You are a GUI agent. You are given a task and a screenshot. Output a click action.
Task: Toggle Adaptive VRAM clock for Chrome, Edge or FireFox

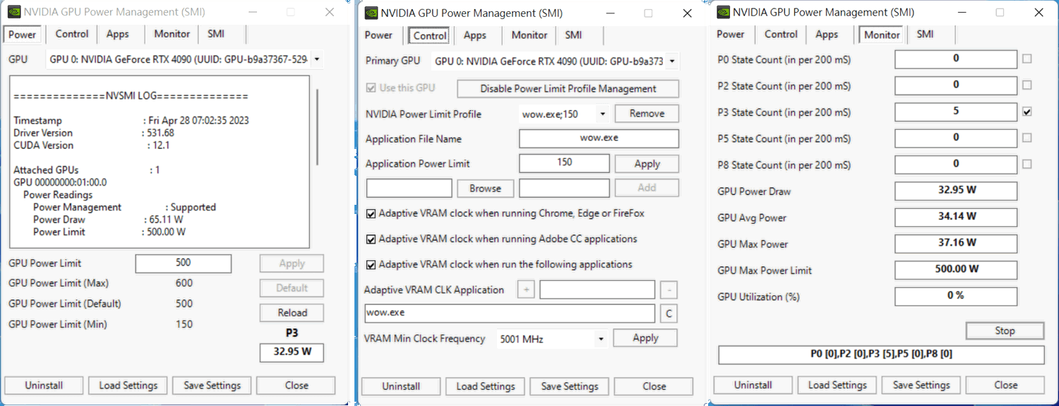click(371, 213)
